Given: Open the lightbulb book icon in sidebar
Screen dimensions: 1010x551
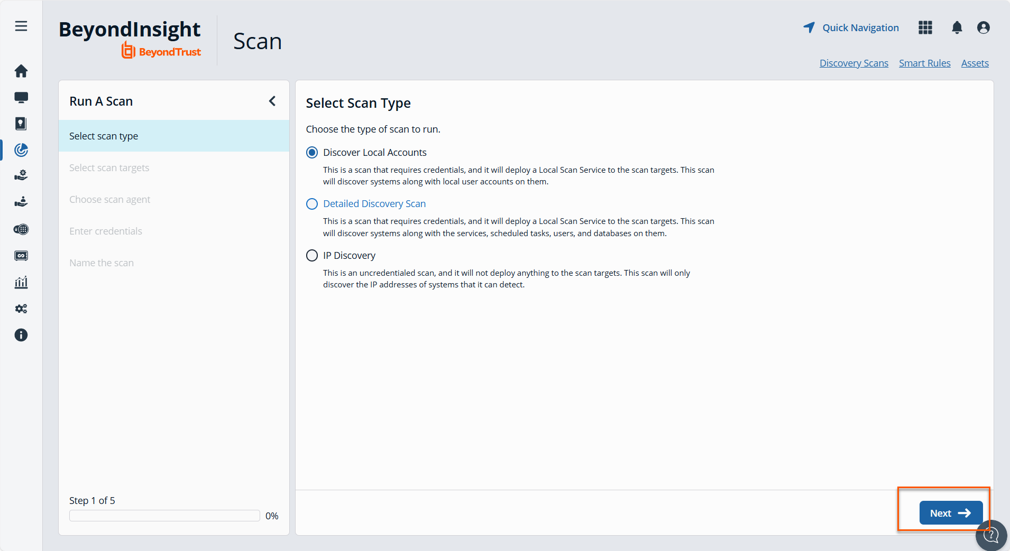Looking at the screenshot, I should [21, 124].
